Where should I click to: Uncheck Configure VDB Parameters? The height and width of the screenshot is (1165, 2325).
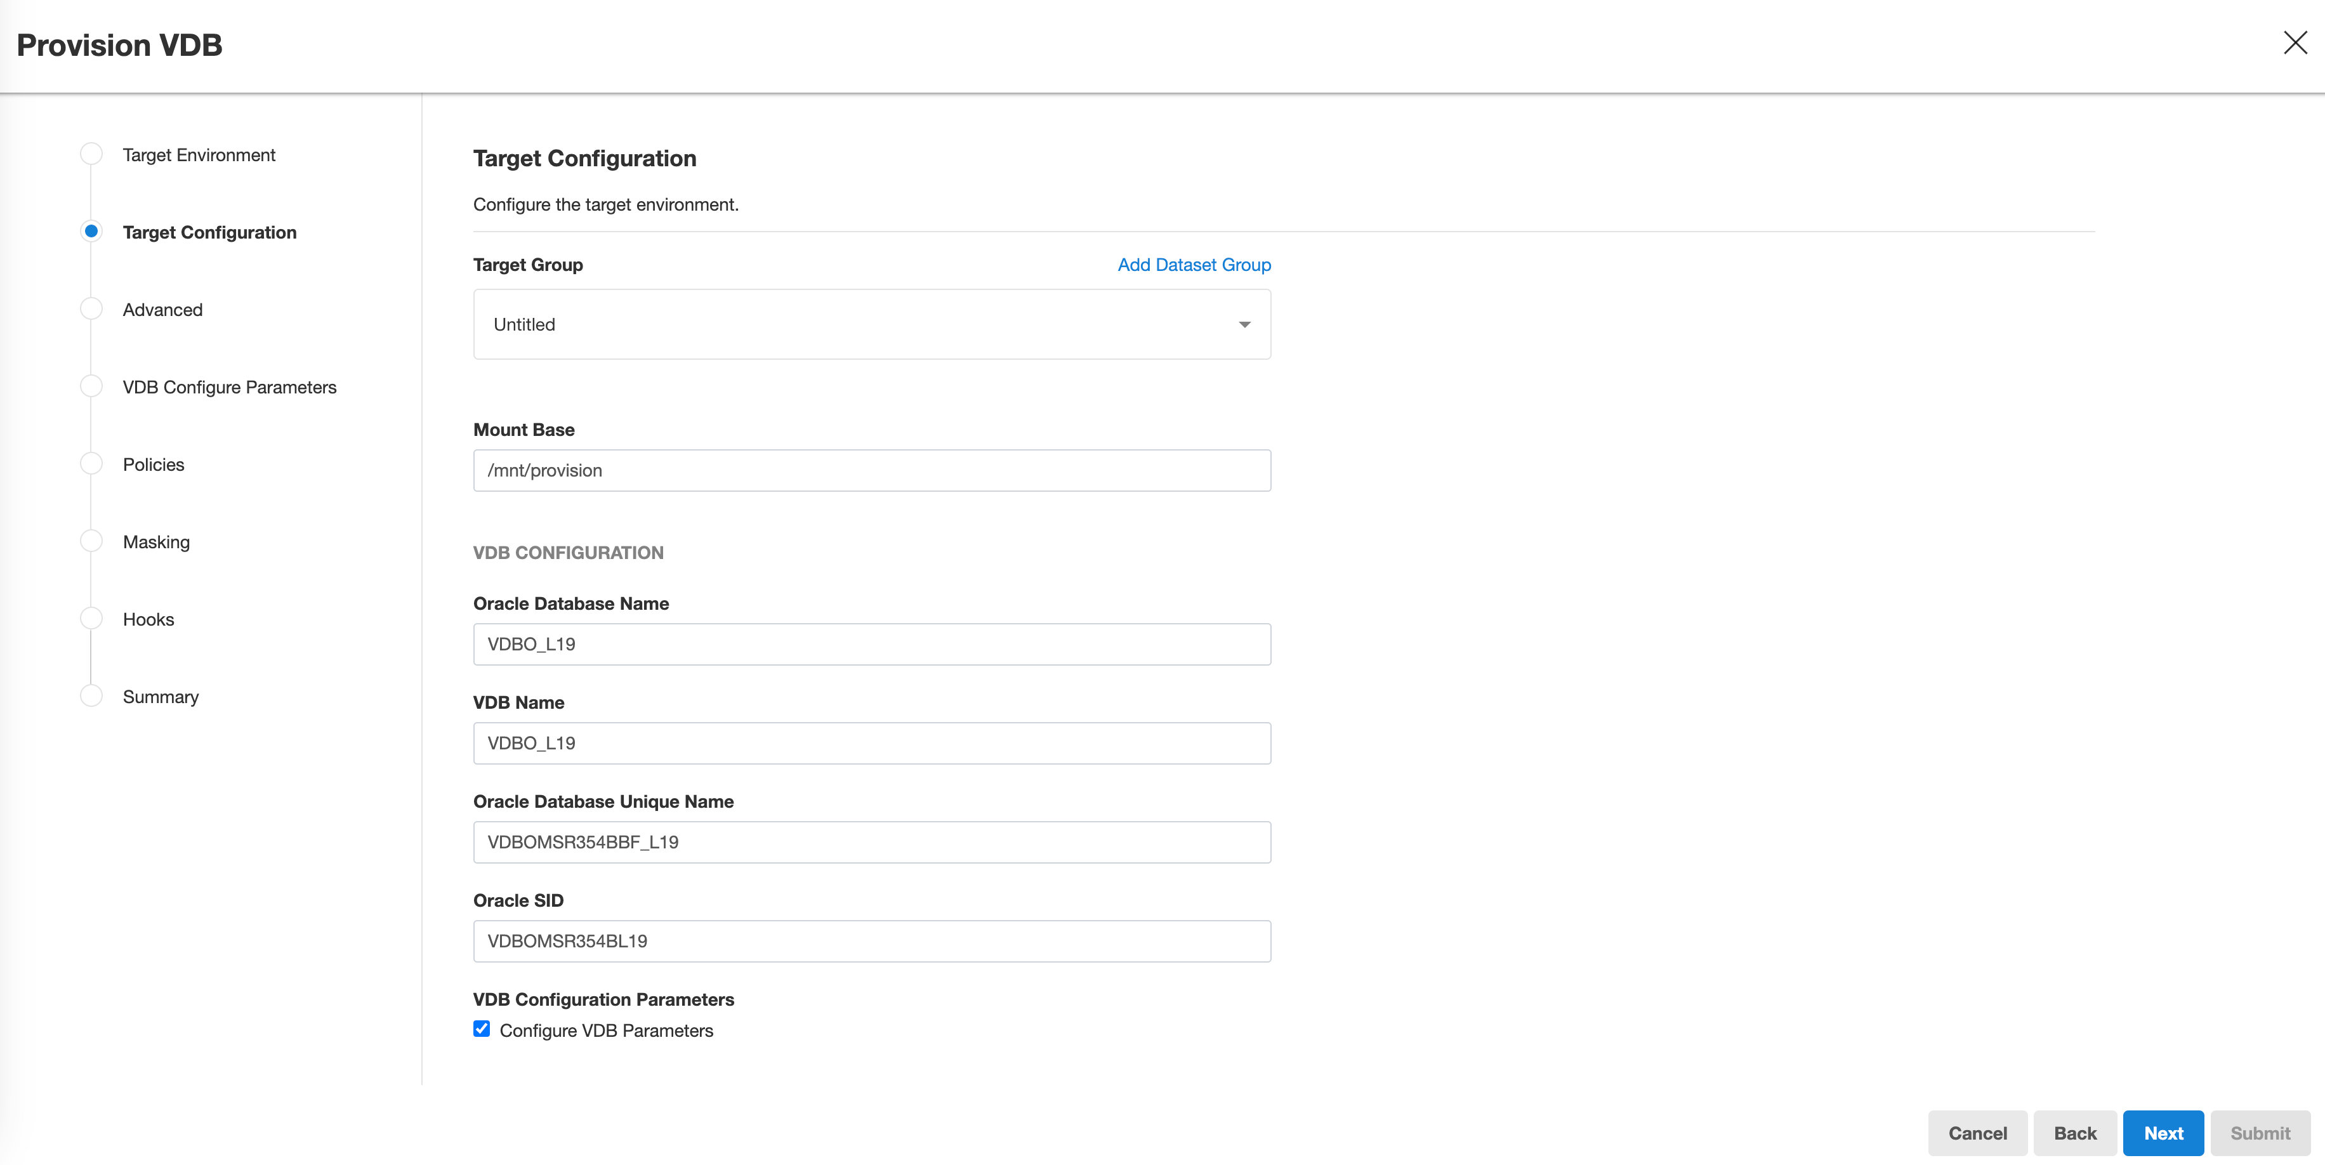click(x=481, y=1029)
